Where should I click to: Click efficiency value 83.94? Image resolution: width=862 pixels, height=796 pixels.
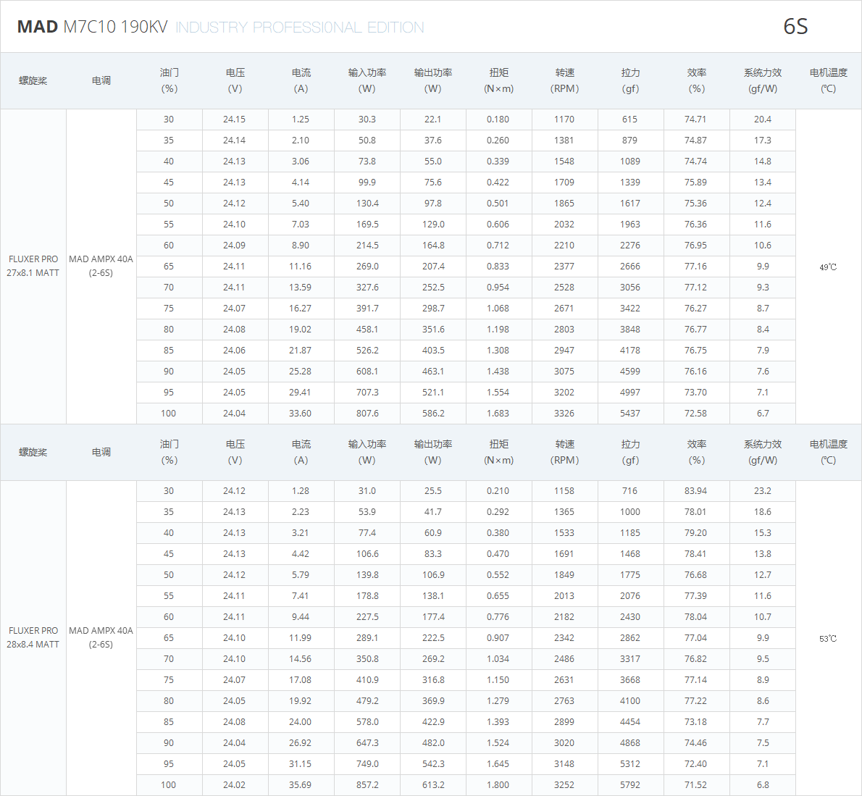(x=695, y=491)
